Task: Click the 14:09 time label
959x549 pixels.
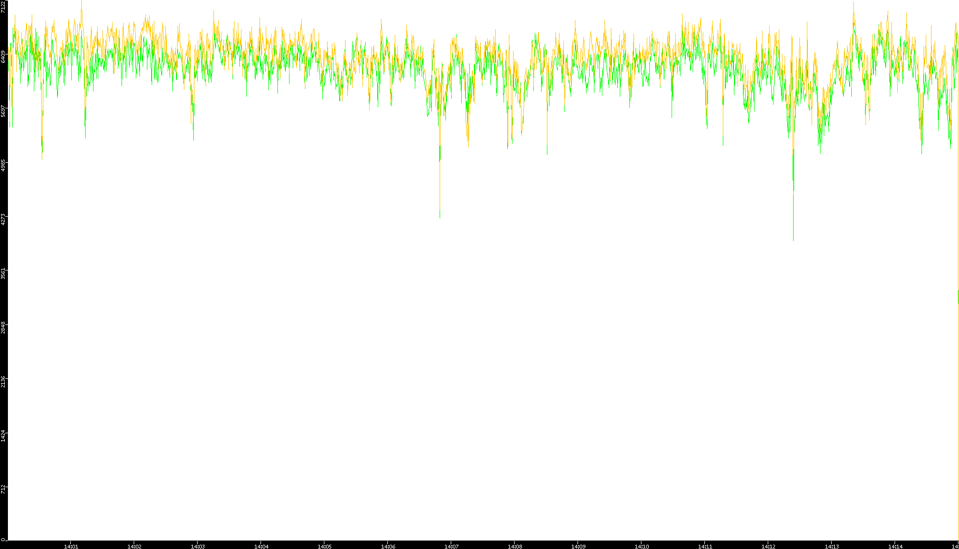Action: (578, 546)
